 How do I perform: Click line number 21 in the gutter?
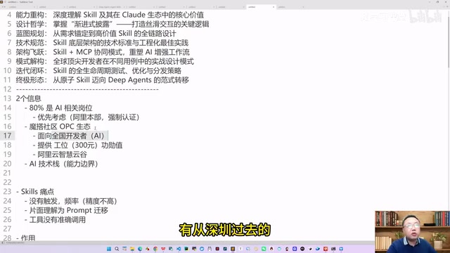click(7, 173)
